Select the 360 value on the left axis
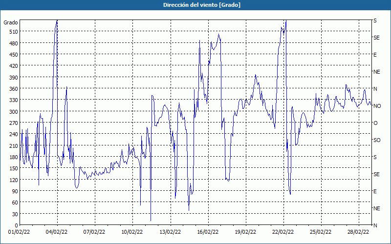The image size is (391, 244). point(14,89)
